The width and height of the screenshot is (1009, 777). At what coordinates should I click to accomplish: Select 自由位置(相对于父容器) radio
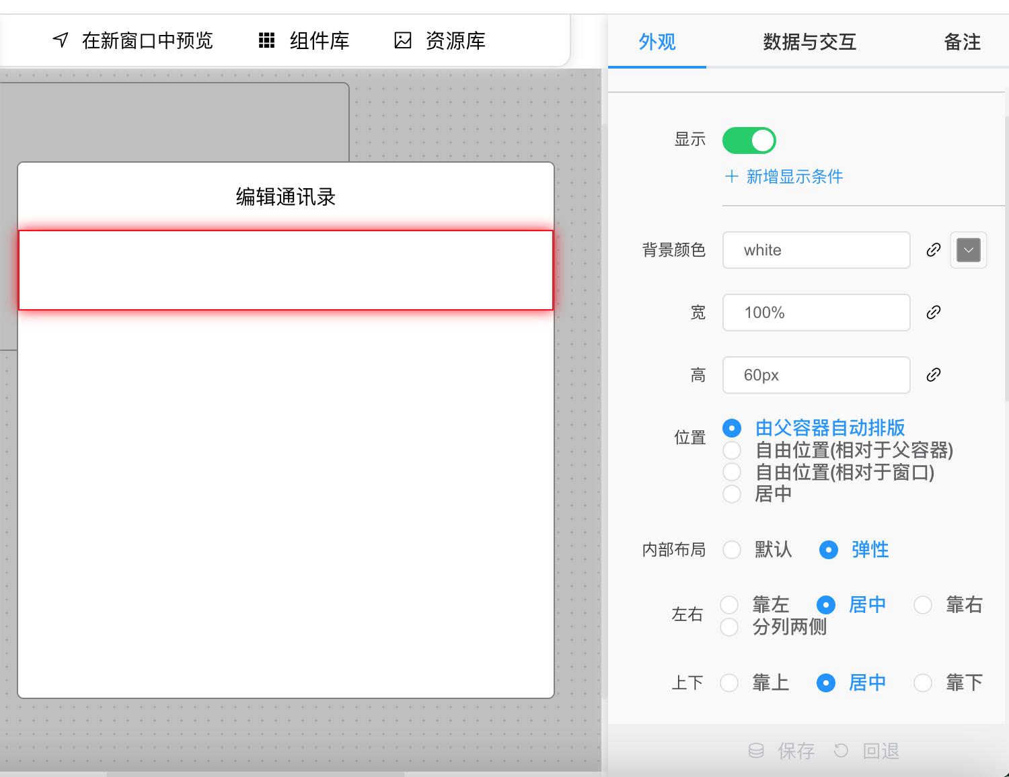tap(732, 450)
